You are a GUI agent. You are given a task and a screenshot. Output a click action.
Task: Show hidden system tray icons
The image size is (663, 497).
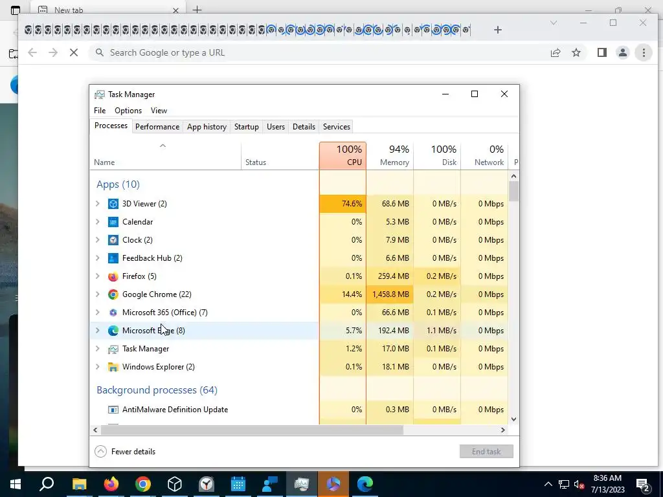click(x=548, y=484)
